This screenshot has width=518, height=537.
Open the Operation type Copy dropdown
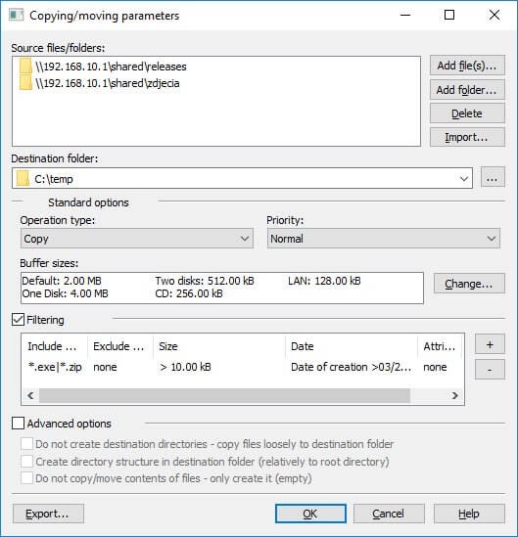coord(137,239)
